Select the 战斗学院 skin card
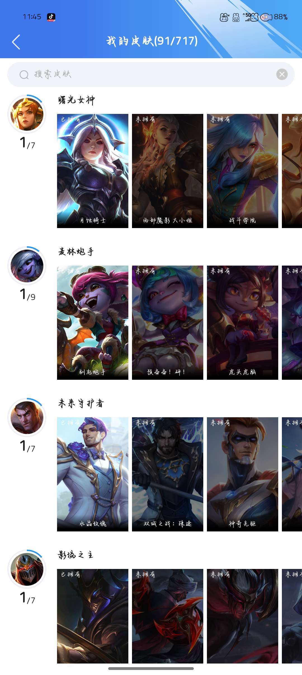 point(242,171)
